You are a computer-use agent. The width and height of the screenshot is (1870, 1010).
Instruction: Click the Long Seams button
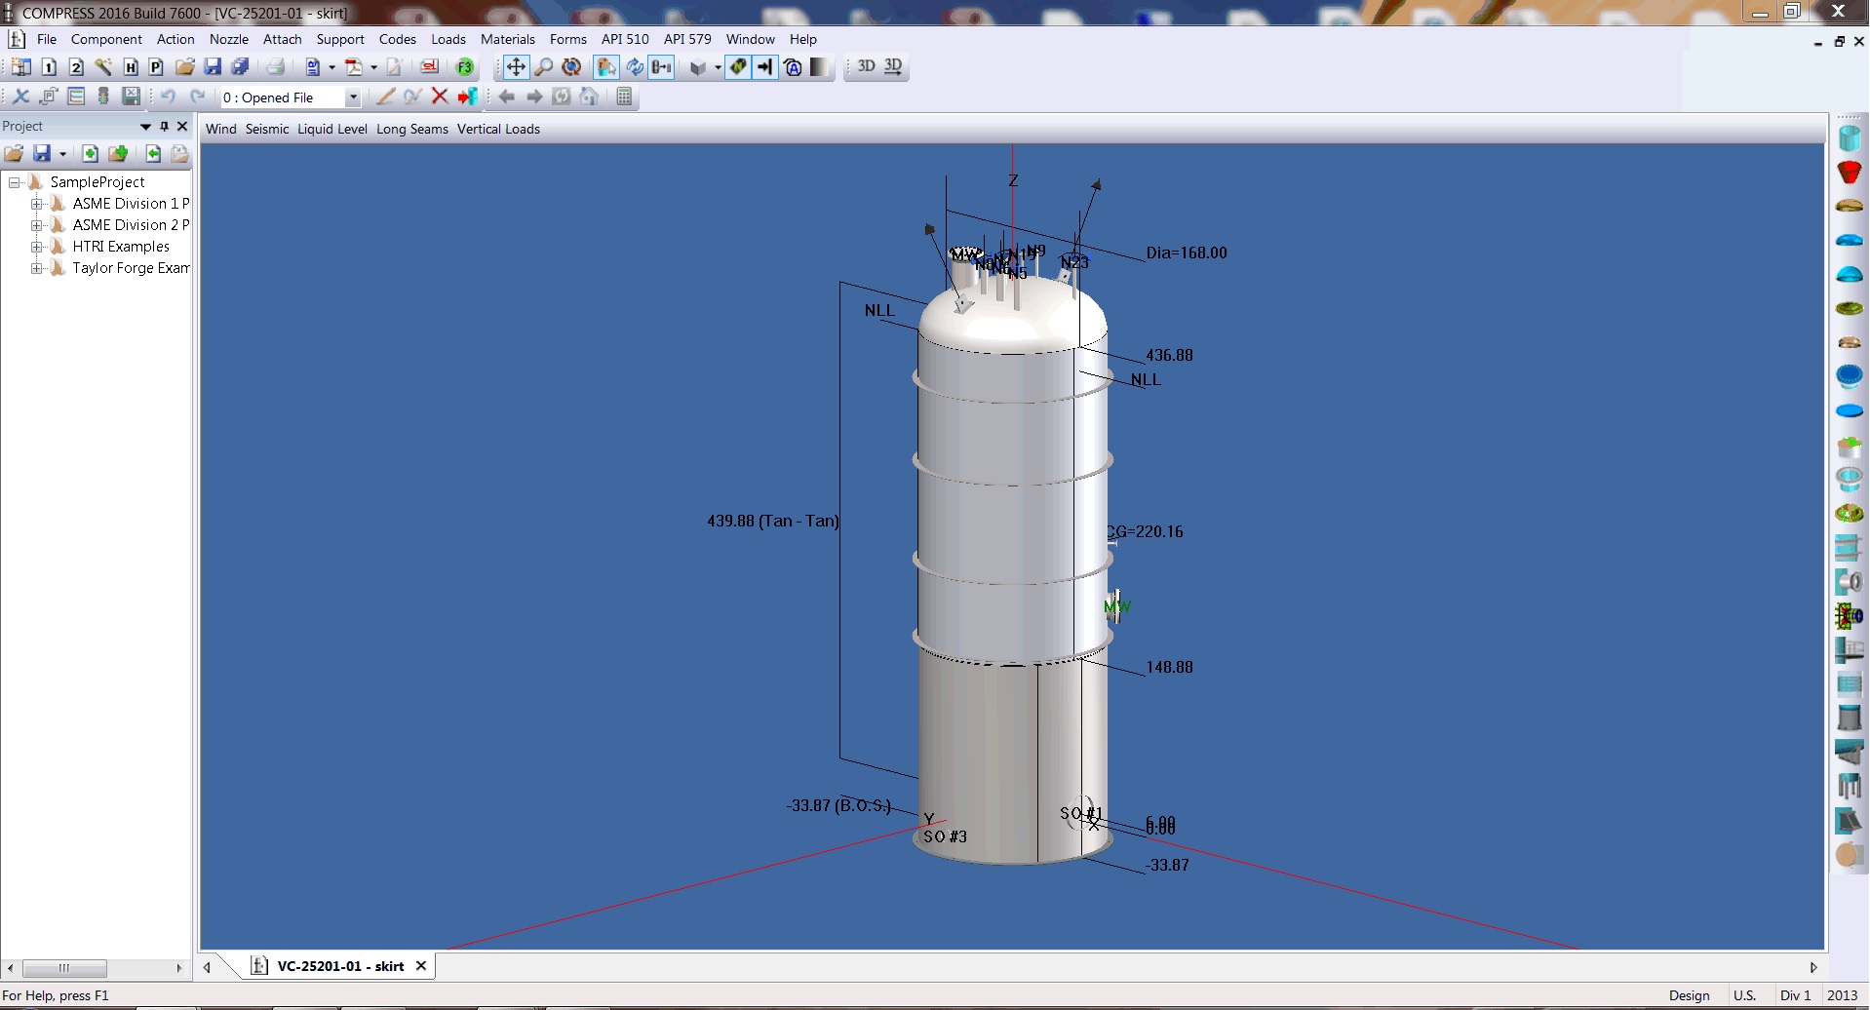tap(412, 129)
